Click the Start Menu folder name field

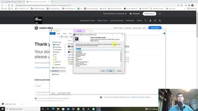pyautogui.click(x=99, y=49)
